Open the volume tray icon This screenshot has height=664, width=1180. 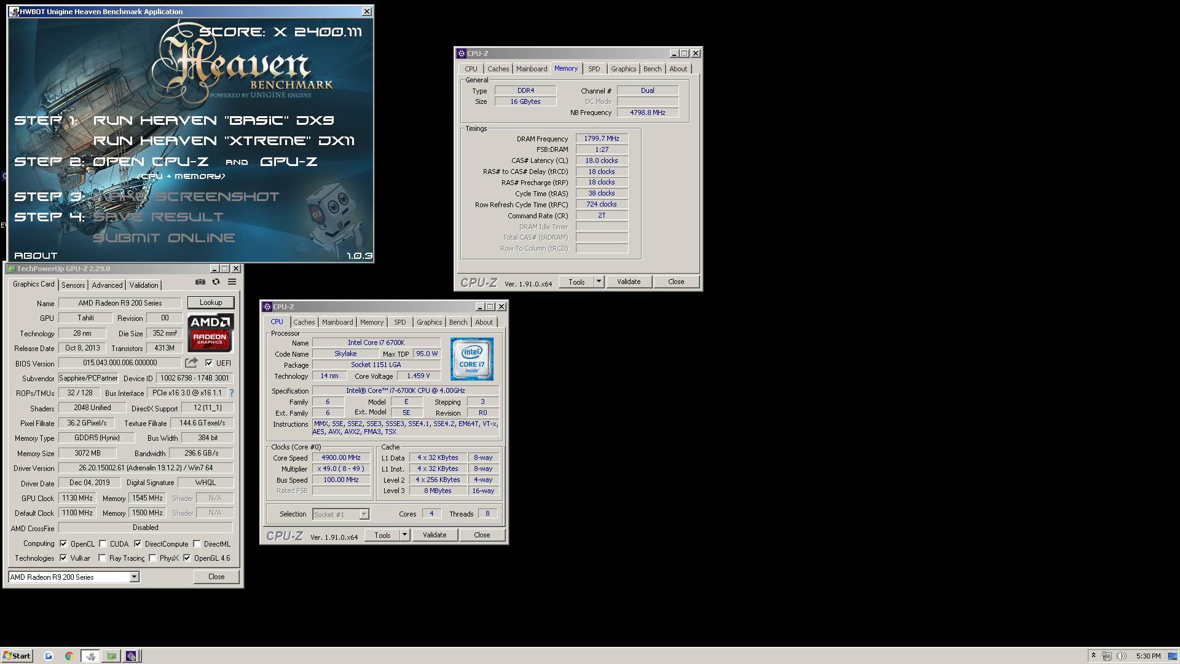(1122, 656)
